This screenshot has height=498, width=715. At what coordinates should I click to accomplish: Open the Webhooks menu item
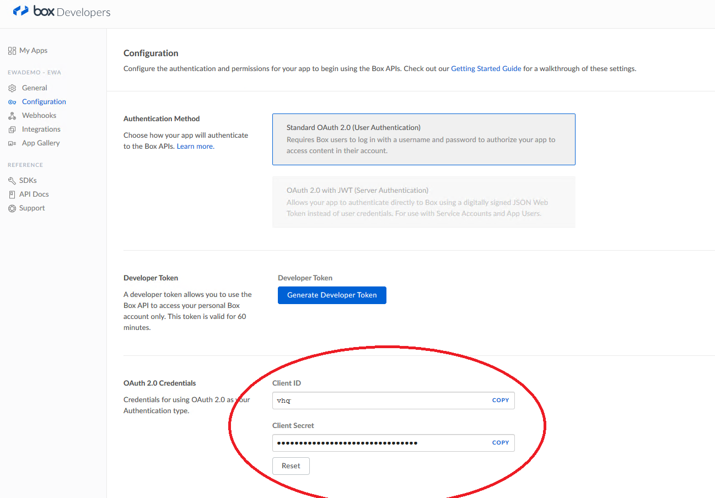click(x=39, y=116)
